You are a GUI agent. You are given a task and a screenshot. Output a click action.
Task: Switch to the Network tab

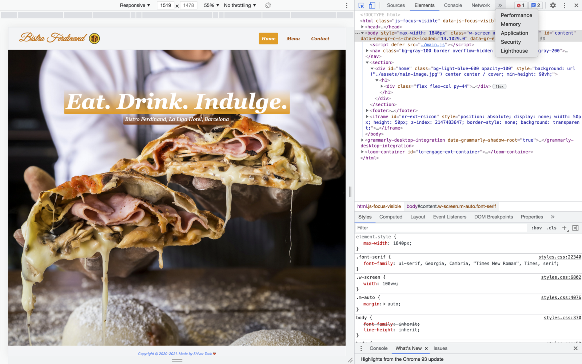[481, 5]
